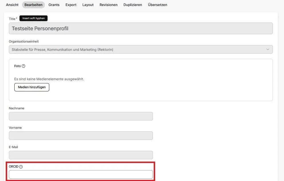This screenshot has height=181, width=284.
Task: Open the Layout tab
Action: (x=88, y=5)
